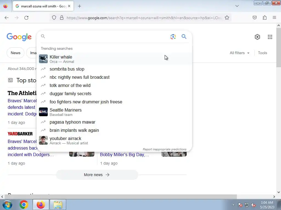Open Google settings gear

pos(257,37)
